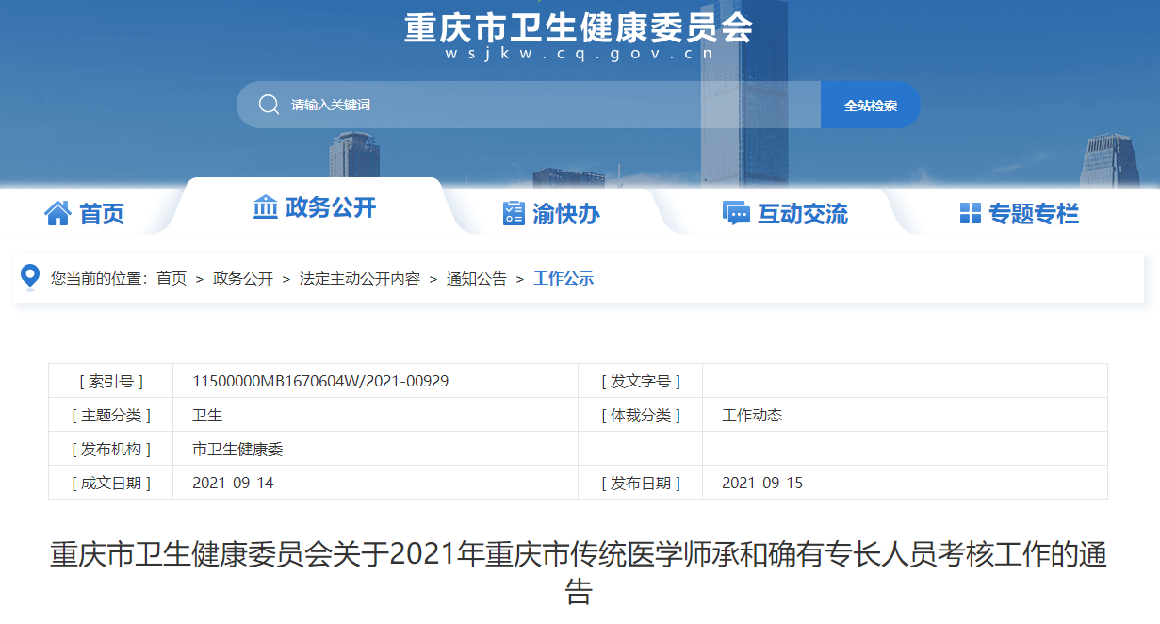Open the 渝快办 navigation tab
This screenshot has width=1160, height=624.
coord(565,214)
